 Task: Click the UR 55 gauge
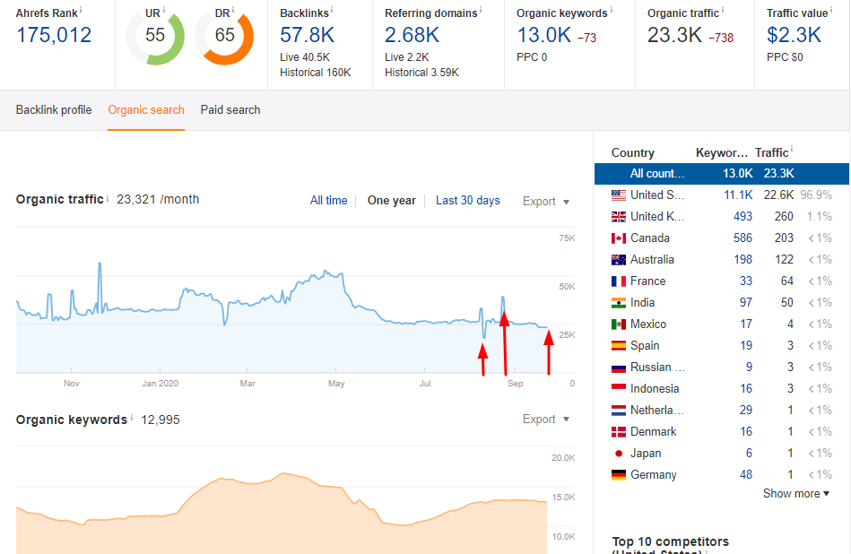[x=155, y=37]
